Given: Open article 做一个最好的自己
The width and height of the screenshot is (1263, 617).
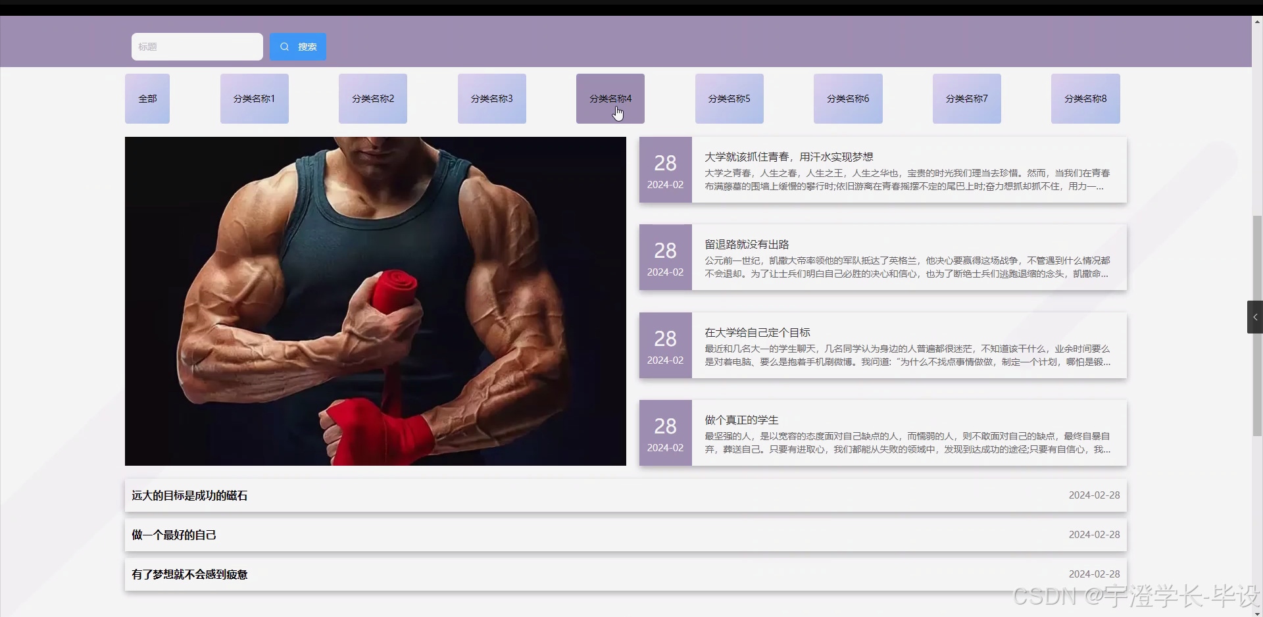Looking at the screenshot, I should [x=173, y=535].
